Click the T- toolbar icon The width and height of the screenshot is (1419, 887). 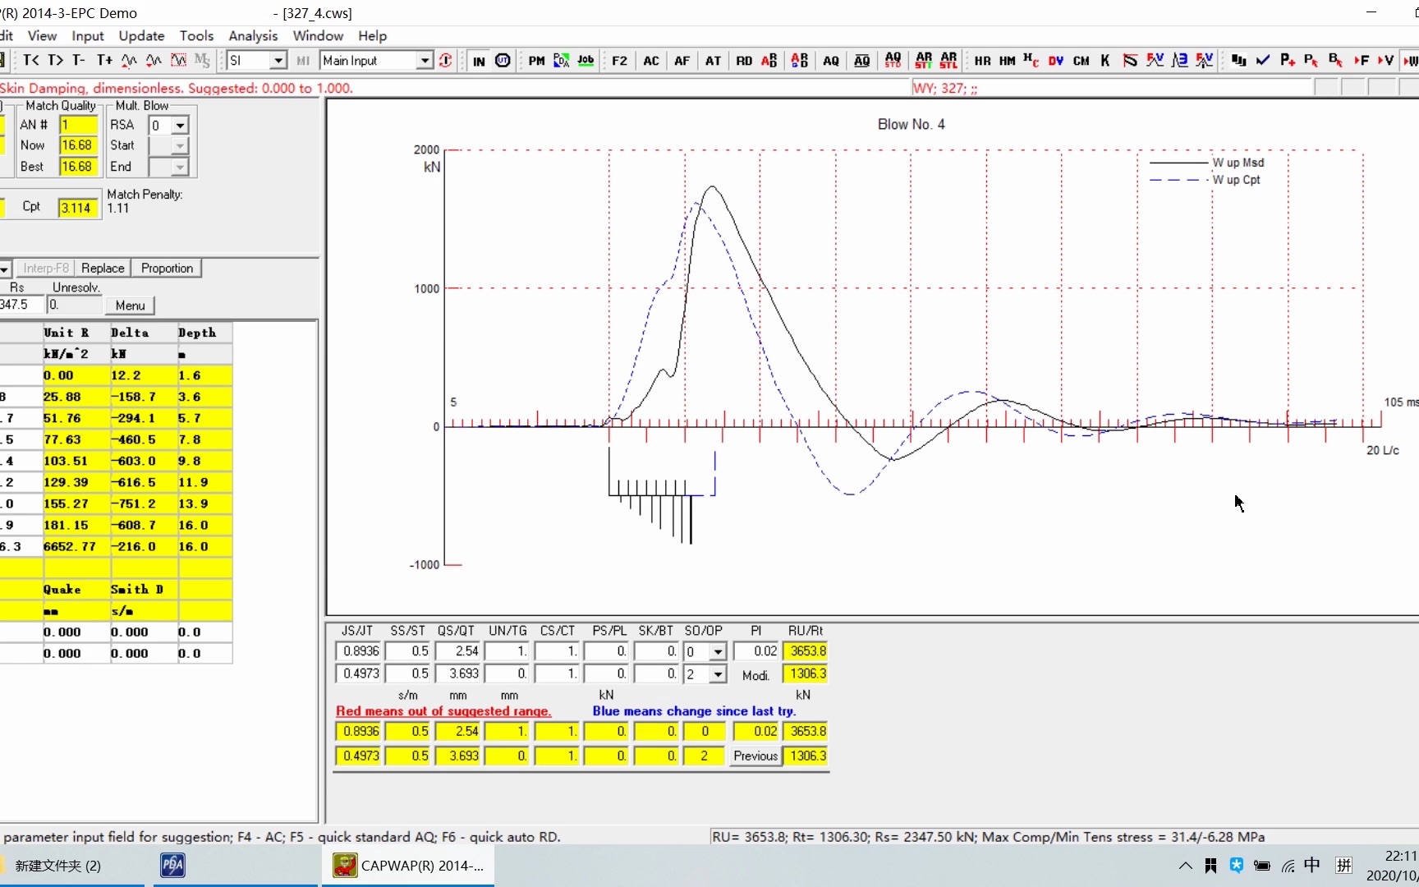pyautogui.click(x=80, y=60)
